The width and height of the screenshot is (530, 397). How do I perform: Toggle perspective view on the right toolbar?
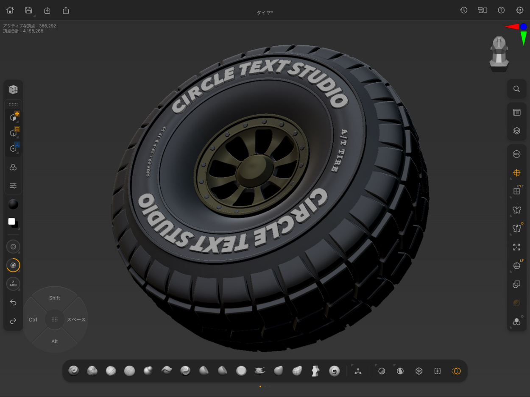point(516,173)
